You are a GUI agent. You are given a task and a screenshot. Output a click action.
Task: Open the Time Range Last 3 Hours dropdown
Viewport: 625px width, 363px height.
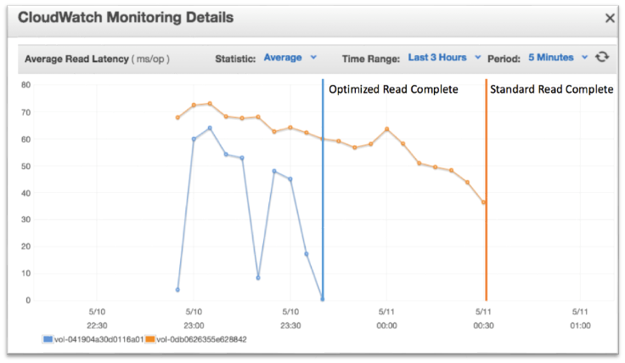[x=444, y=58]
